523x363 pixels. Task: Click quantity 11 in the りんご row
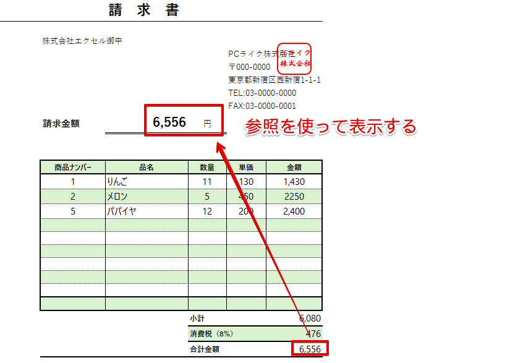(207, 182)
